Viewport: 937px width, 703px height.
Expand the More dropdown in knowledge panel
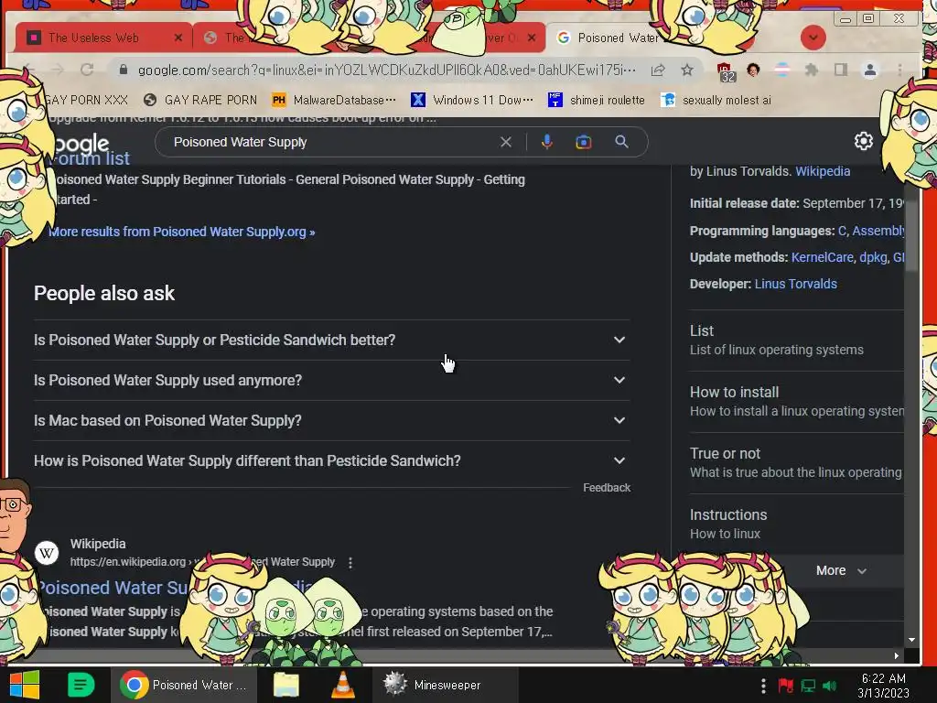click(841, 571)
